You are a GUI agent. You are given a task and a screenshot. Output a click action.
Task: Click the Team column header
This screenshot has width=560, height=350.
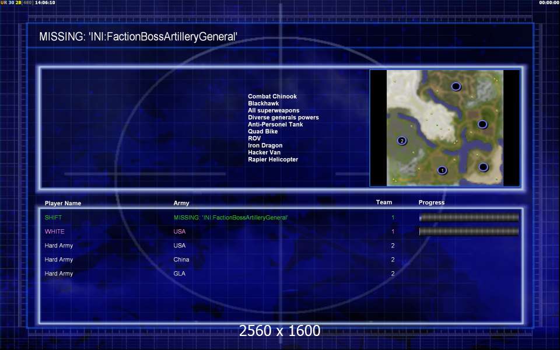[x=384, y=202]
